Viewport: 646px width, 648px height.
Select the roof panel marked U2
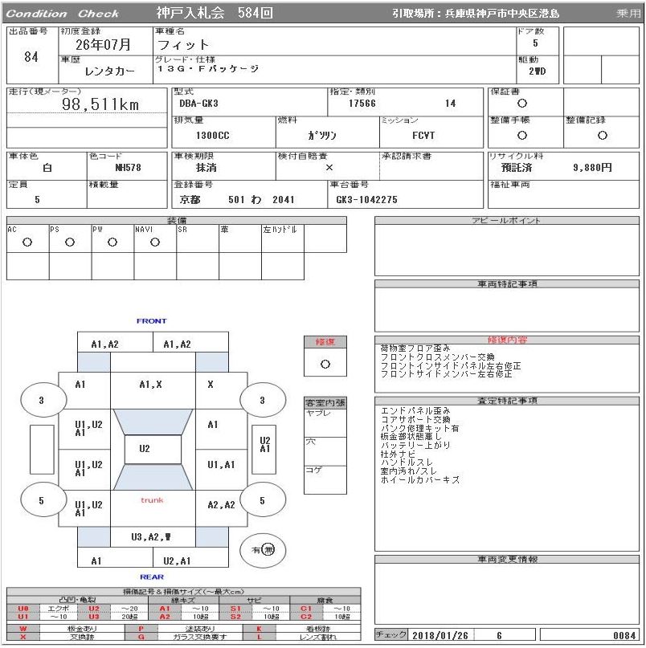click(144, 449)
